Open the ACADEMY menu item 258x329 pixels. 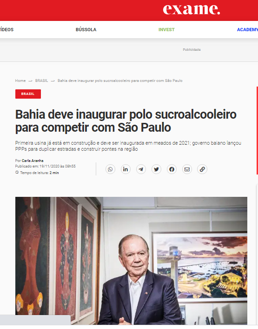tap(247, 30)
